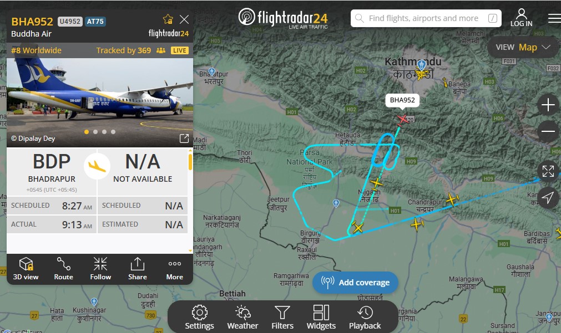The image size is (561, 333).
Task: Open aircraft photo in external link
Action: tap(184, 139)
